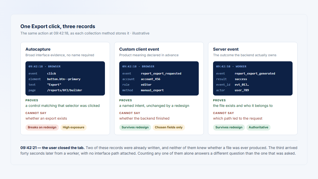Image resolution: width=318 pixels, height=179 pixels.
Task: Click the 'High exposure' badge
Action: [x=73, y=127]
